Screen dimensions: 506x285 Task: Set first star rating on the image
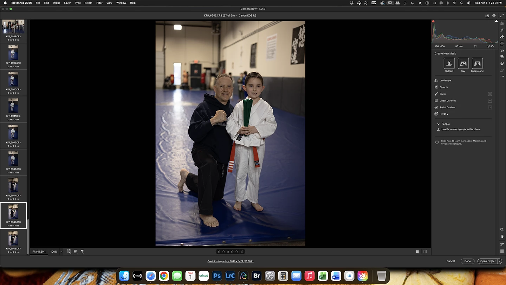[219, 252]
